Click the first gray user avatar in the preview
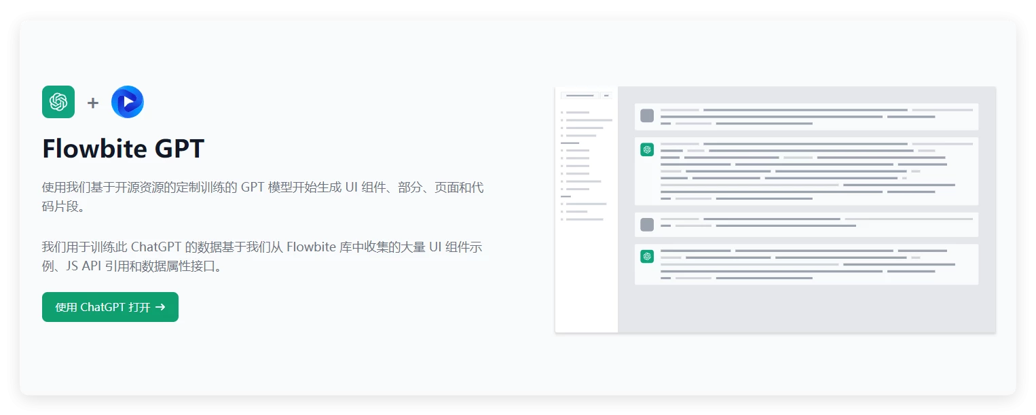 [x=647, y=115]
